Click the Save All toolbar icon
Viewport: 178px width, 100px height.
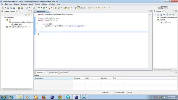point(11,8)
